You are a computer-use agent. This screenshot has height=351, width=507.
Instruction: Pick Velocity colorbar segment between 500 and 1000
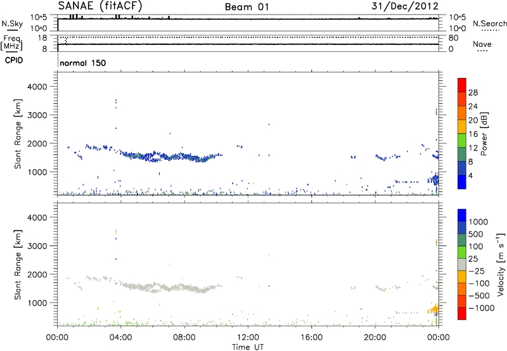tap(462, 227)
